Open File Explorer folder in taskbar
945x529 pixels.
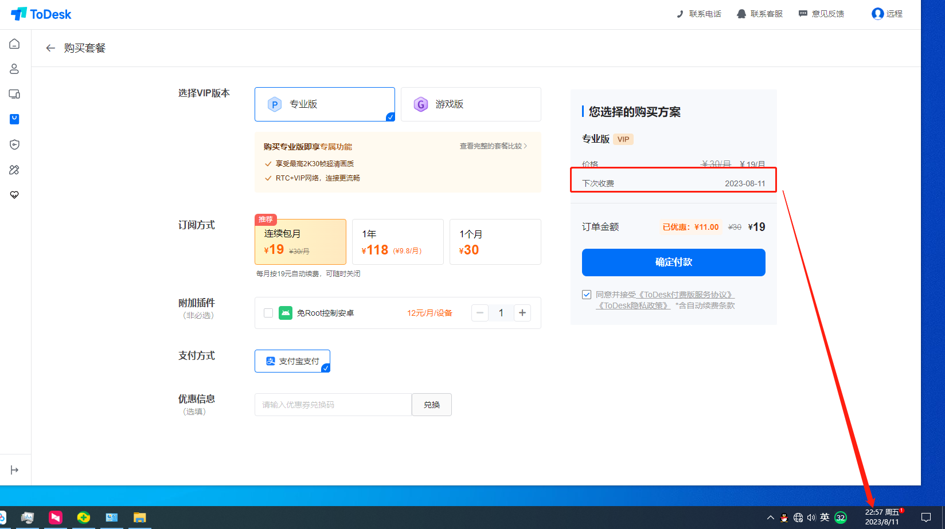139,518
